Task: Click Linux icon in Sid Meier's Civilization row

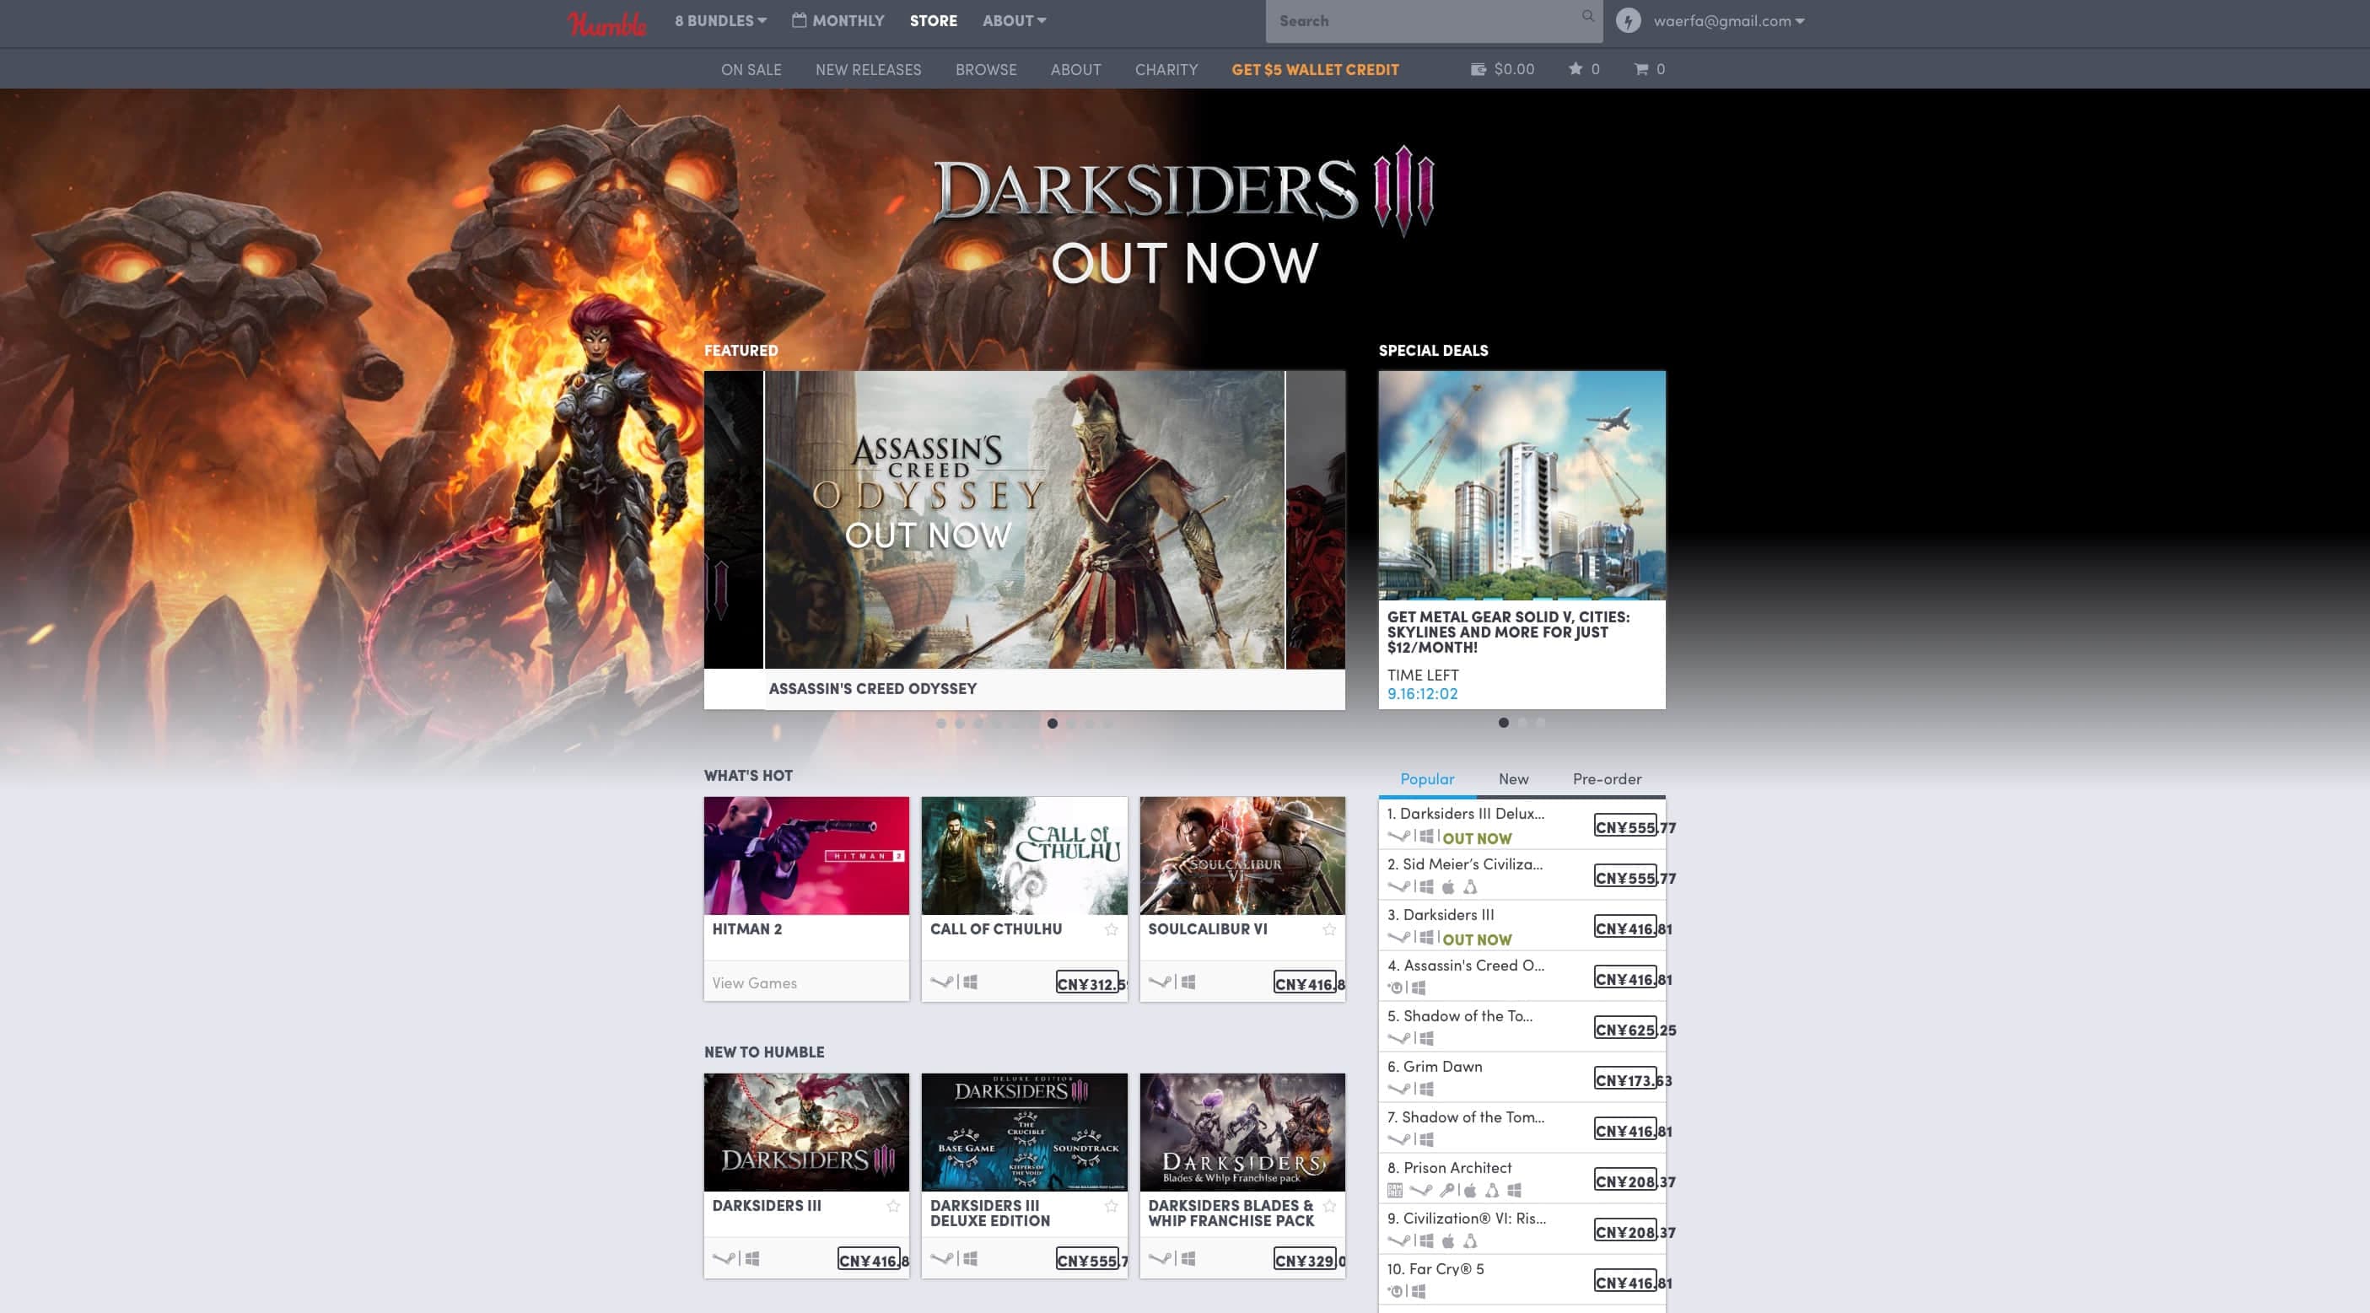Action: pos(1470,887)
